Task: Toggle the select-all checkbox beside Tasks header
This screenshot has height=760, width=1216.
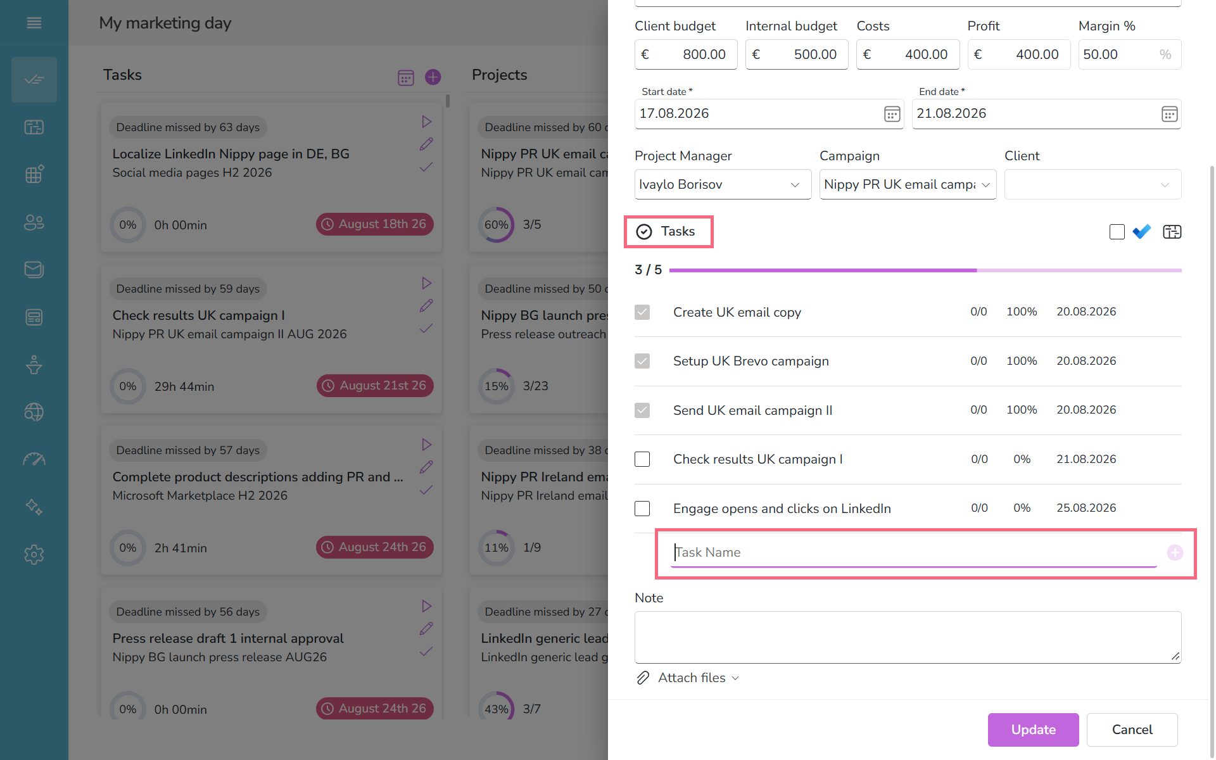Action: pyautogui.click(x=1117, y=232)
